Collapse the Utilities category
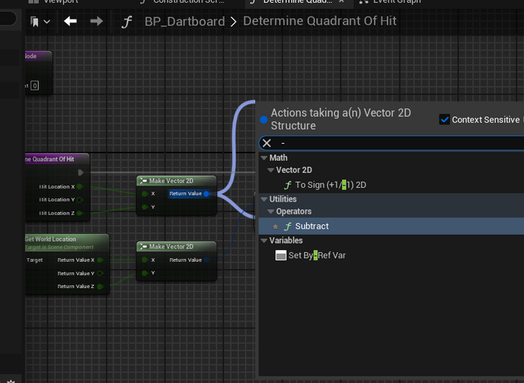Image resolution: width=524 pixels, height=383 pixels. pos(263,199)
